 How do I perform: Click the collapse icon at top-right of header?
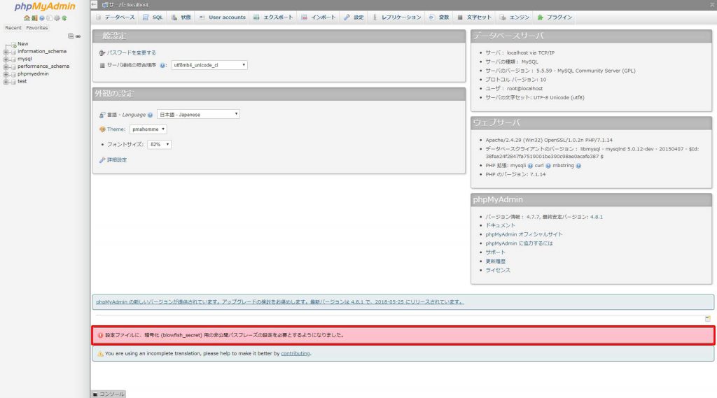click(x=712, y=5)
